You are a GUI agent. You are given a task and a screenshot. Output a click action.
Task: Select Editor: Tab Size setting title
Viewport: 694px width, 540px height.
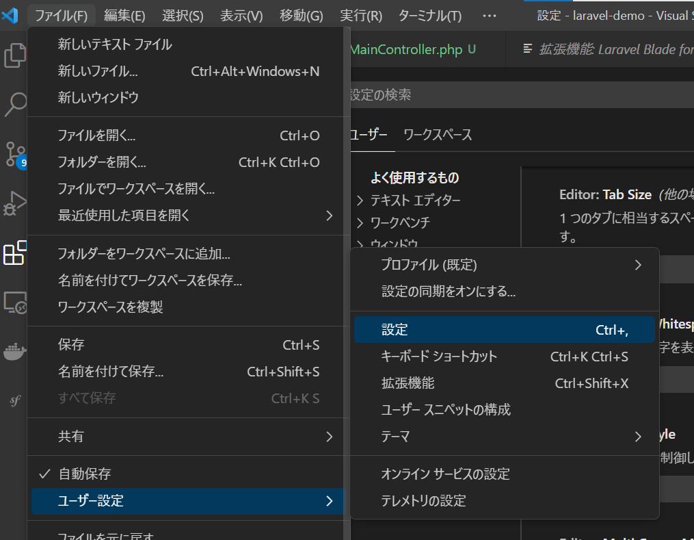pos(605,194)
